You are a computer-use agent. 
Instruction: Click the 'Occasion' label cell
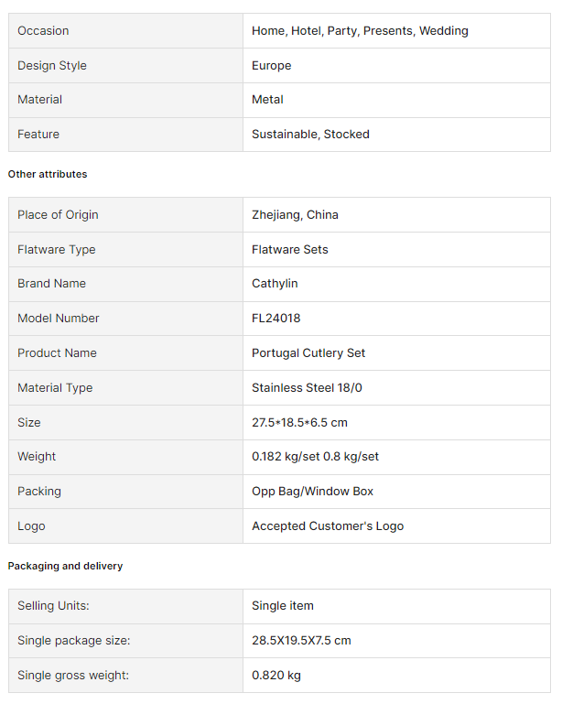pos(43,31)
